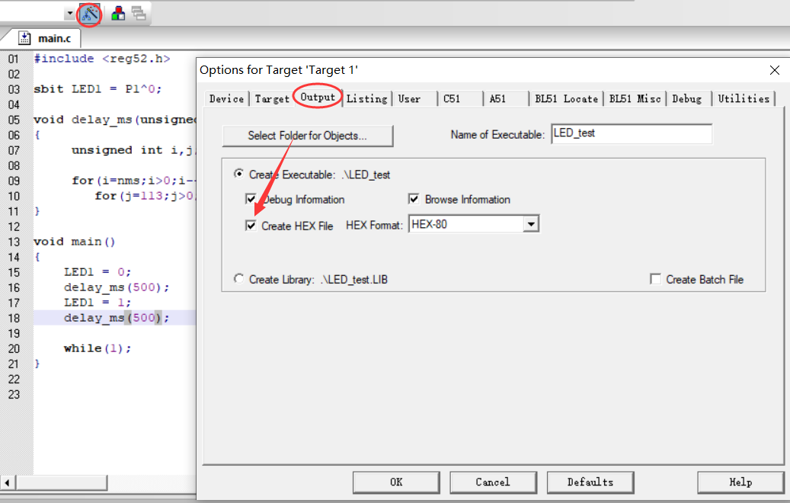
Task: Click the editor horizontal scrollbar thumb
Action: point(62,483)
